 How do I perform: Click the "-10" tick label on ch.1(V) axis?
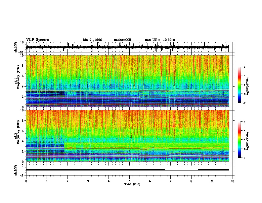point(22,52)
